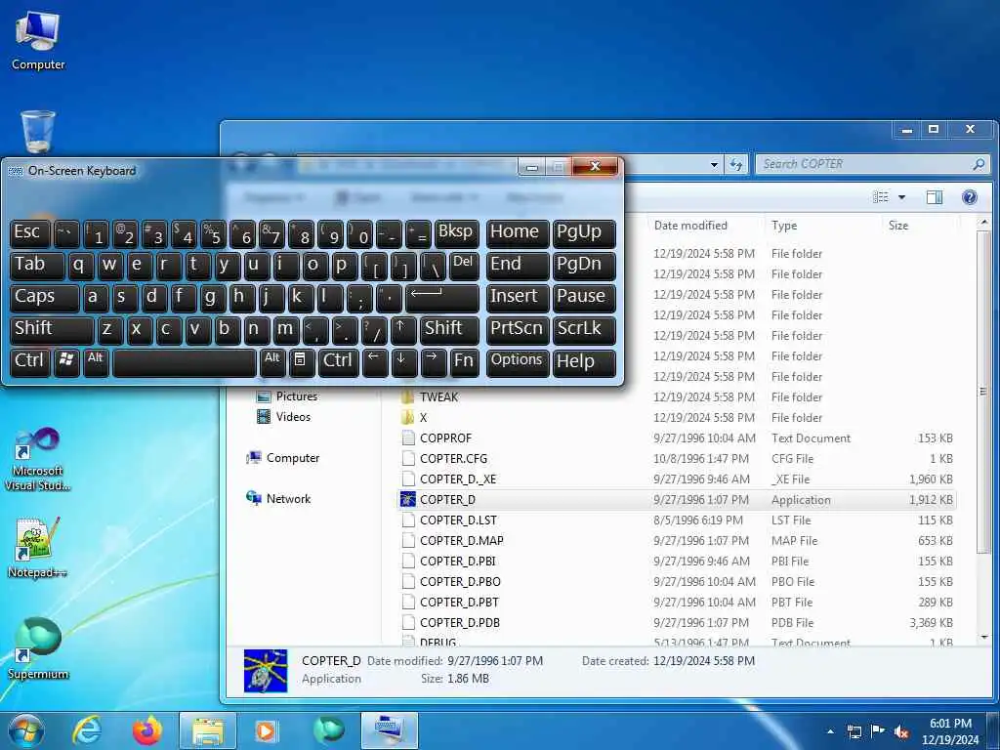Toggle left Shift key on keyboard
Viewport: 1000px width, 750px height.
pyautogui.click(x=51, y=329)
